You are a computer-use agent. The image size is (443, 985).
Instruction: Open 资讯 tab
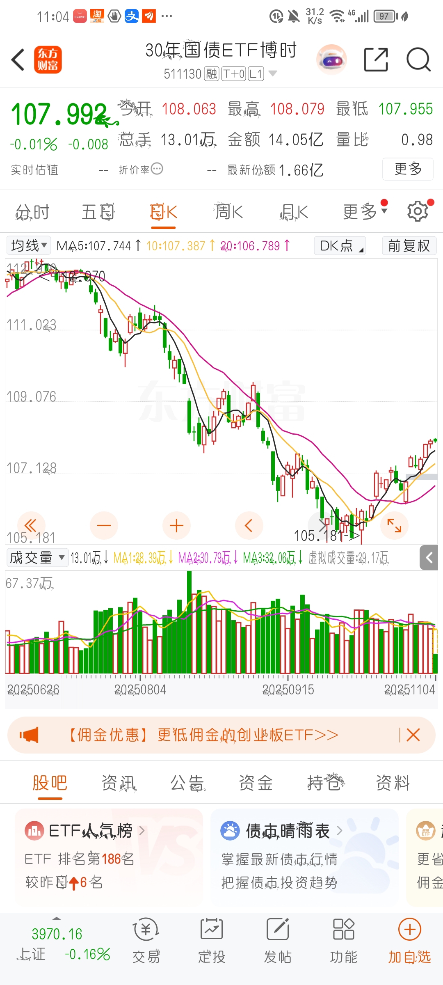coord(119,783)
